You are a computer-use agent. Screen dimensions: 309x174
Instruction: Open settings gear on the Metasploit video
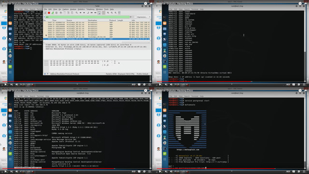point(299,172)
